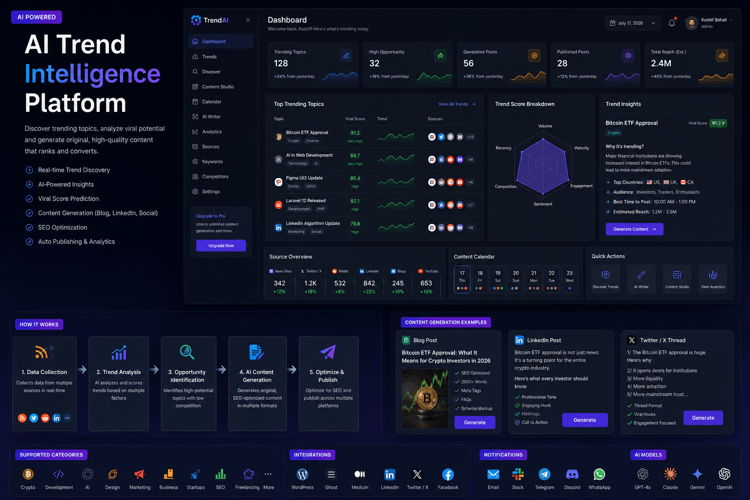The image size is (750, 500).
Task: Click the Finance tag under Bitcoin ETF Approval
Action: (312, 141)
